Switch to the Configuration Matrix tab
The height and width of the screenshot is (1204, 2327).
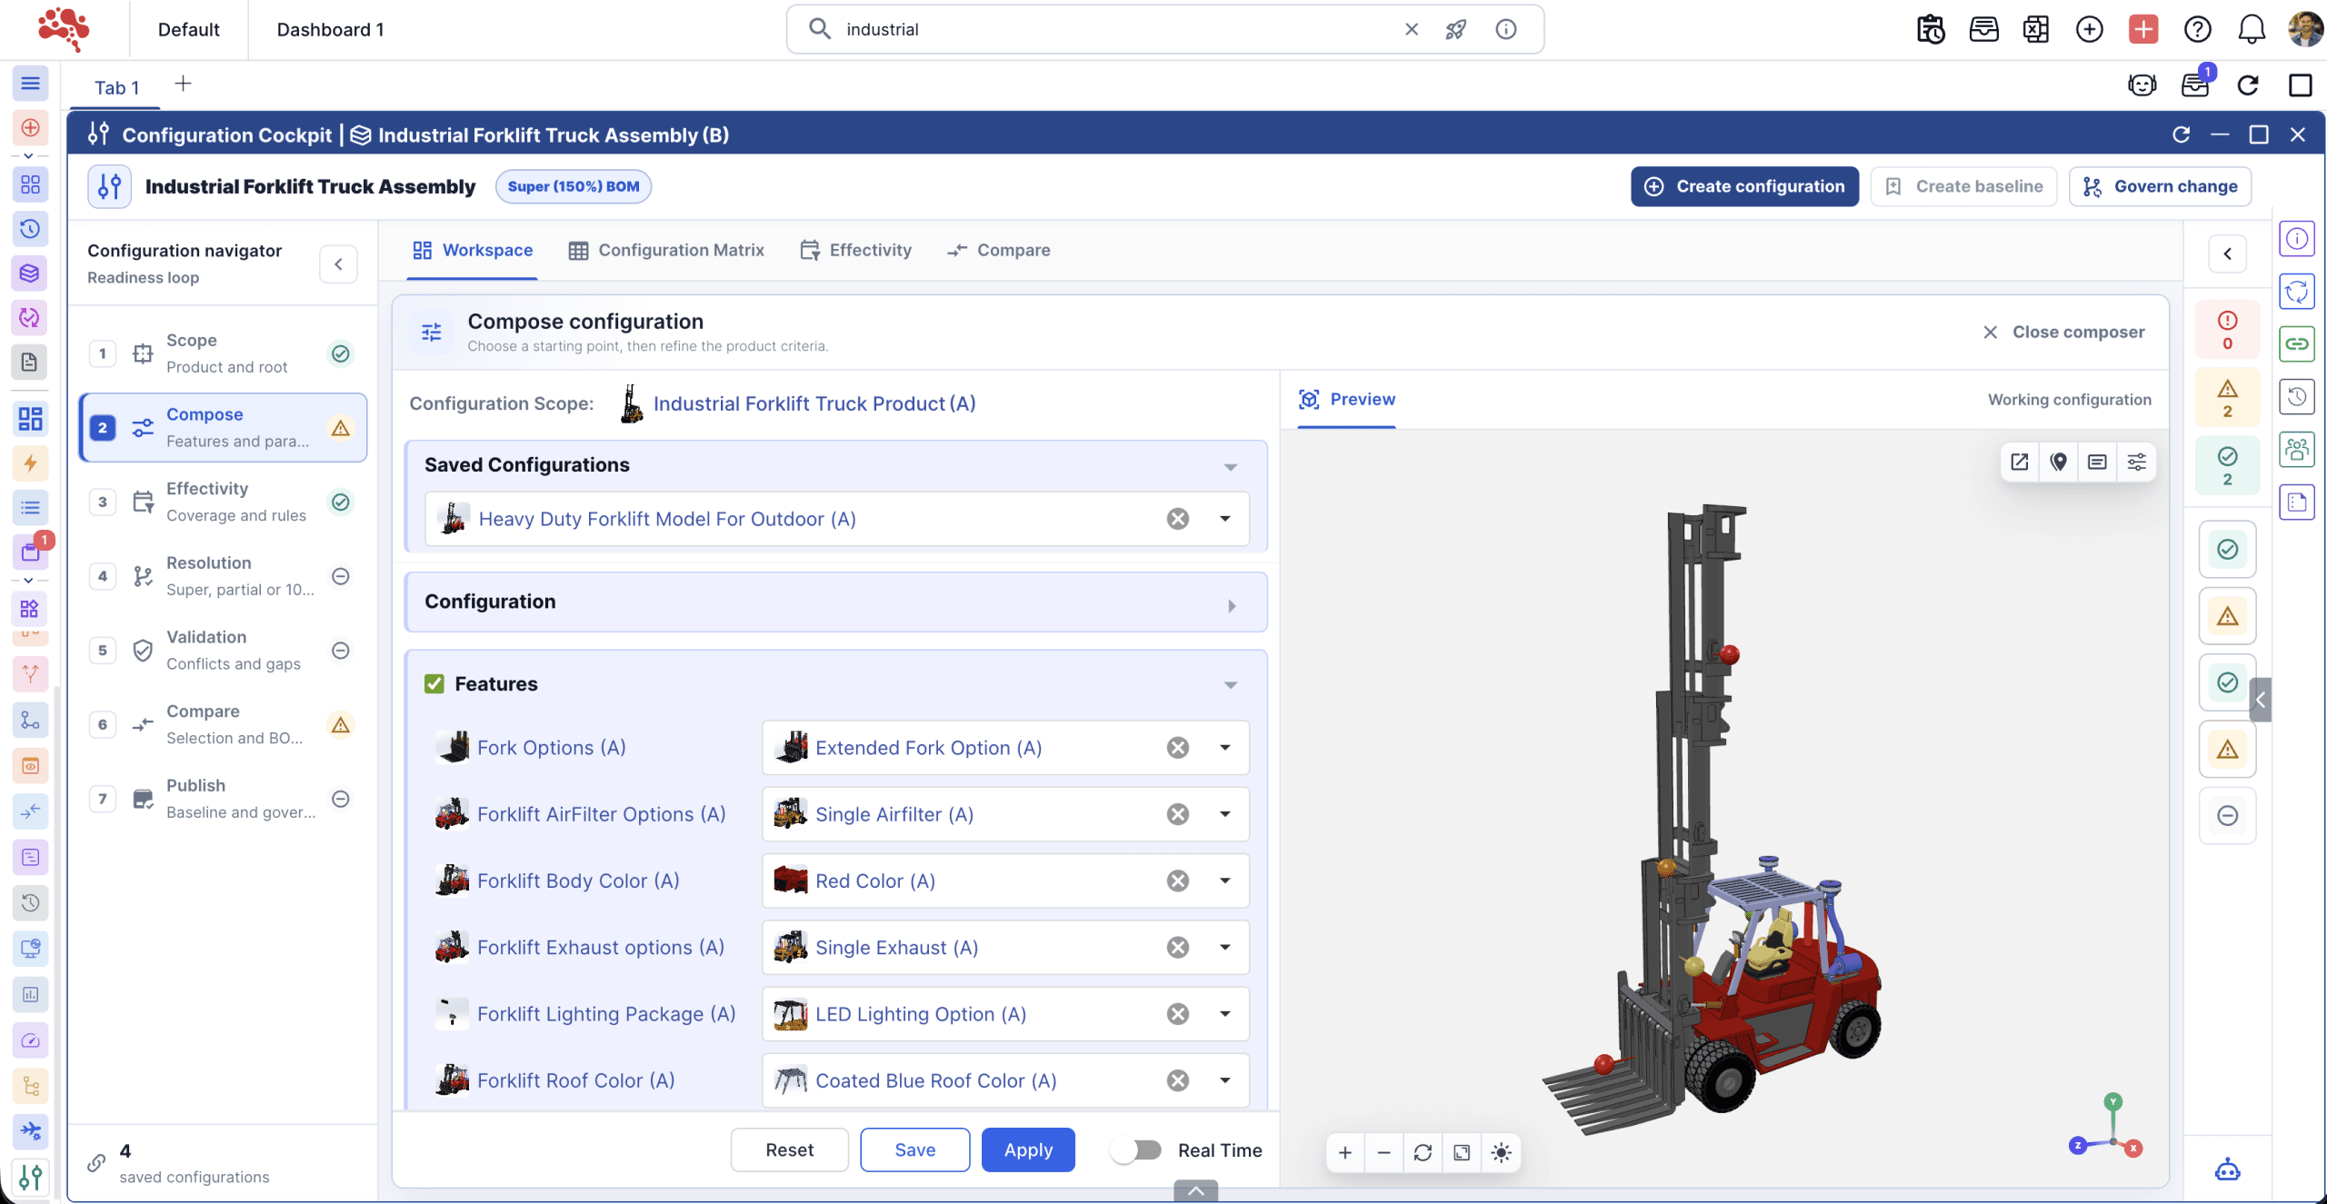(x=666, y=250)
